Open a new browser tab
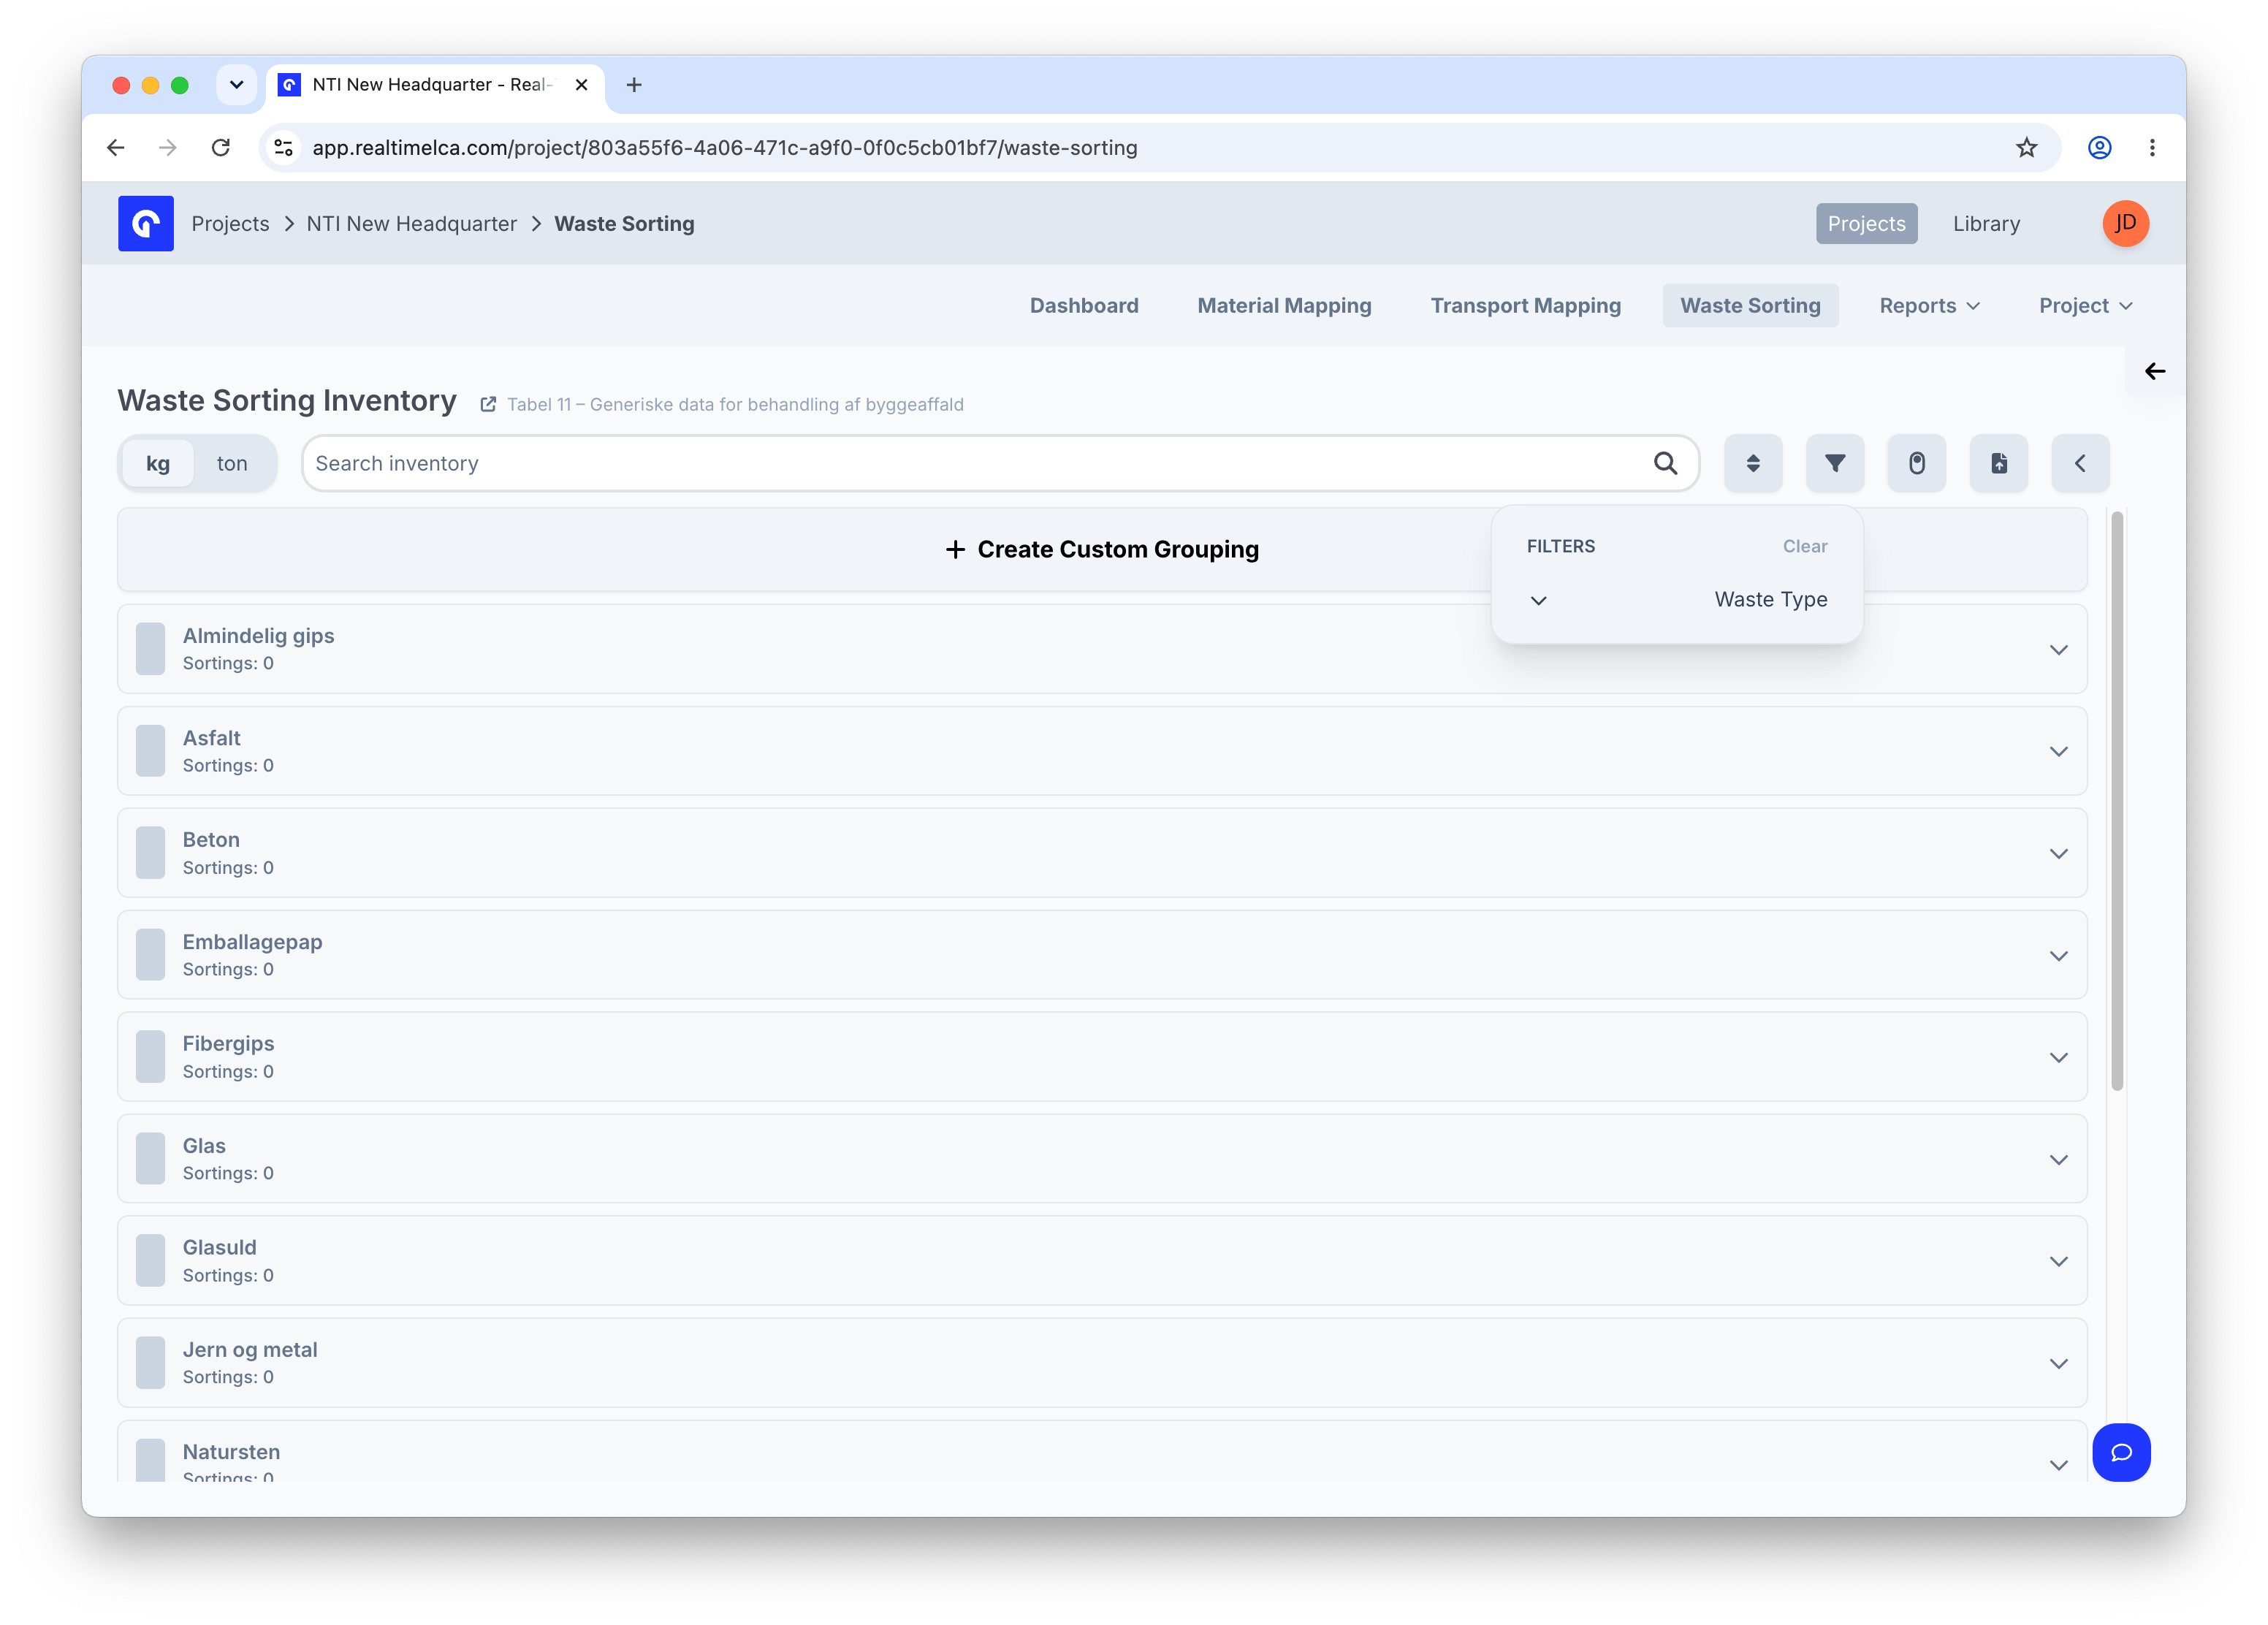The height and width of the screenshot is (1625, 2268). (x=634, y=85)
